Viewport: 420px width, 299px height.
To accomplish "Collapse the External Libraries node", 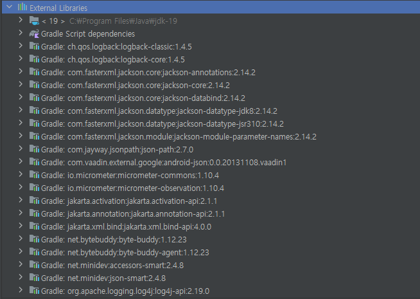I will 9,7.
